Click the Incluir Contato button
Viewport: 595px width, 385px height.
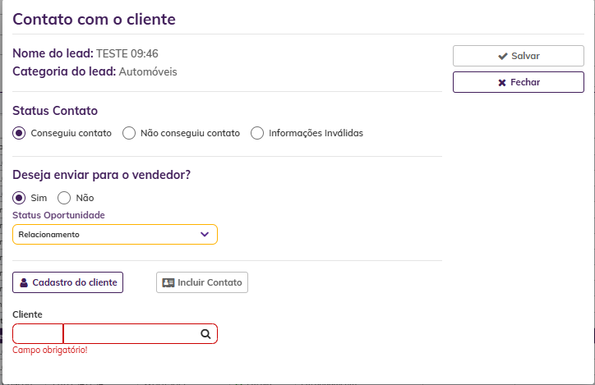click(x=202, y=282)
